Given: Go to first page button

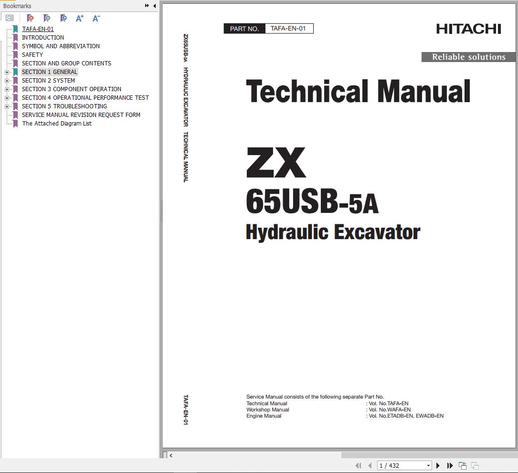Looking at the screenshot, I should [x=359, y=465].
